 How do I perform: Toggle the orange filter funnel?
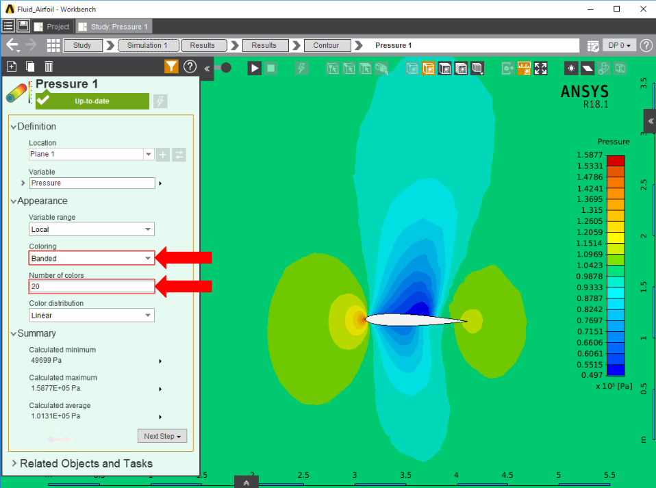coord(171,66)
